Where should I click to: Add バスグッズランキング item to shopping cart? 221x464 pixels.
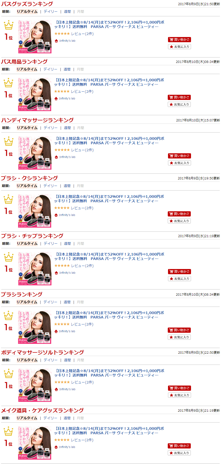click(x=179, y=40)
